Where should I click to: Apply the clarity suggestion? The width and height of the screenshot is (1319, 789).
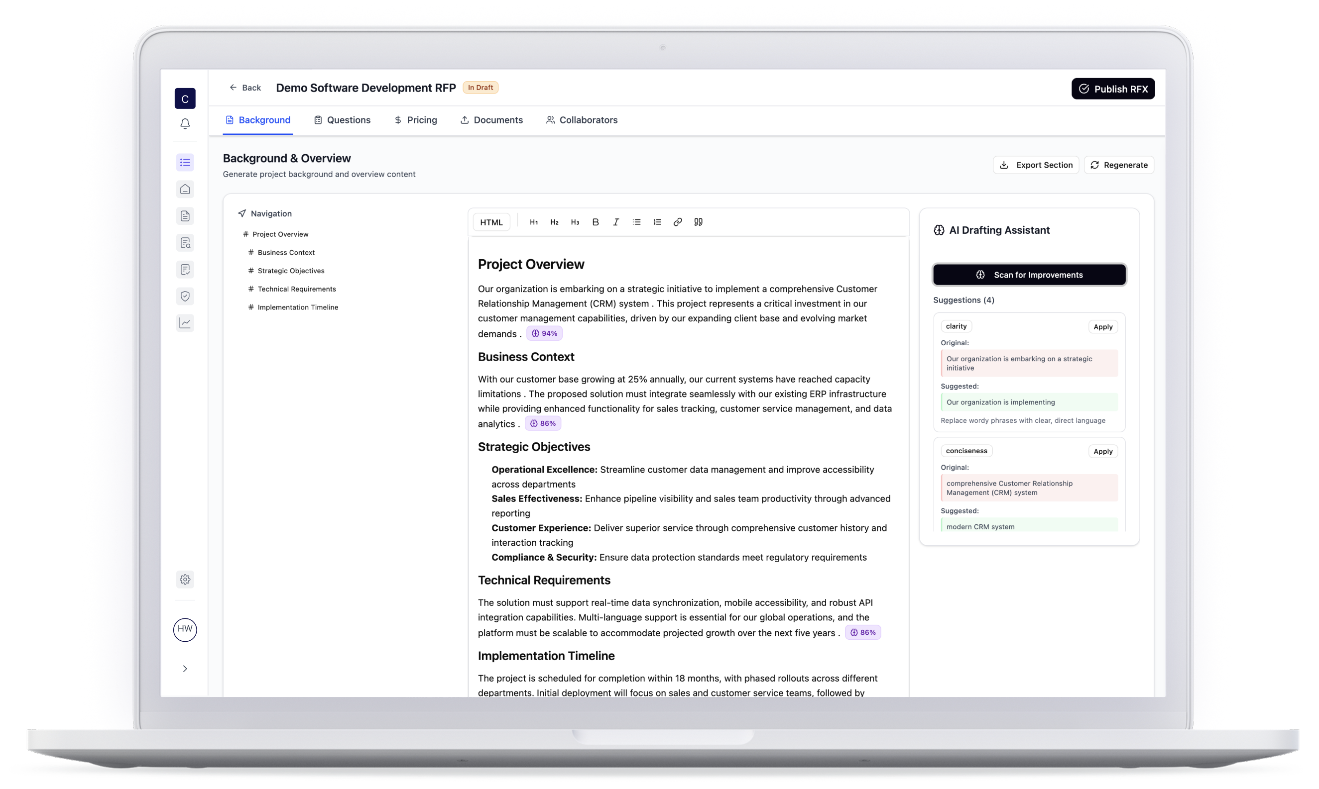pyautogui.click(x=1102, y=327)
